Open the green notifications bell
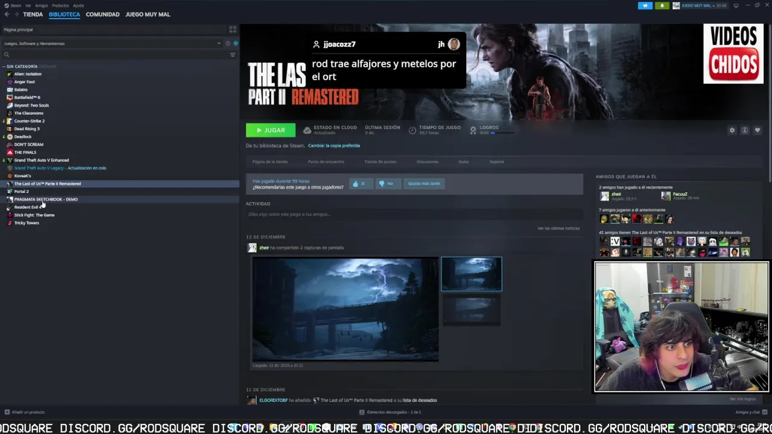 (x=662, y=5)
